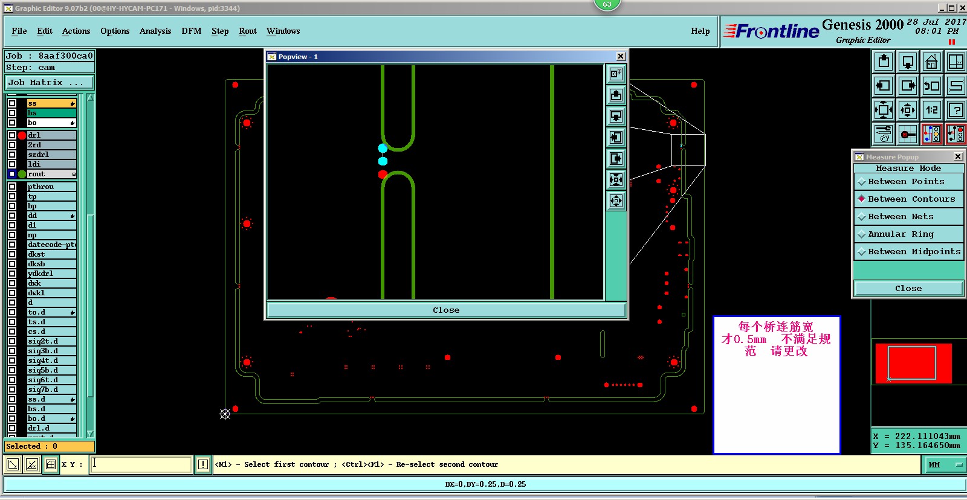Click the pan down icon in top-right toolbar
The image size is (967, 500).
[x=908, y=62]
